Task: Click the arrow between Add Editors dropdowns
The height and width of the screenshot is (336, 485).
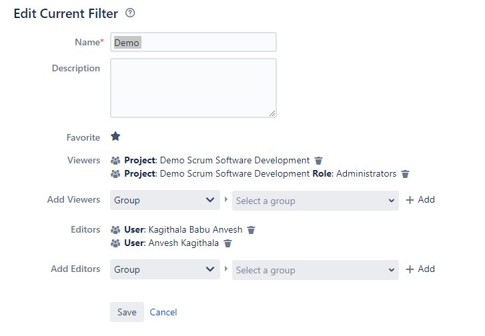Action: click(226, 269)
